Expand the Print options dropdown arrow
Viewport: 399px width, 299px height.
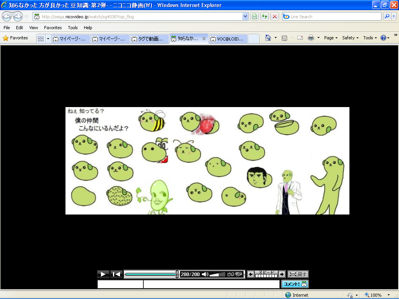coord(318,38)
